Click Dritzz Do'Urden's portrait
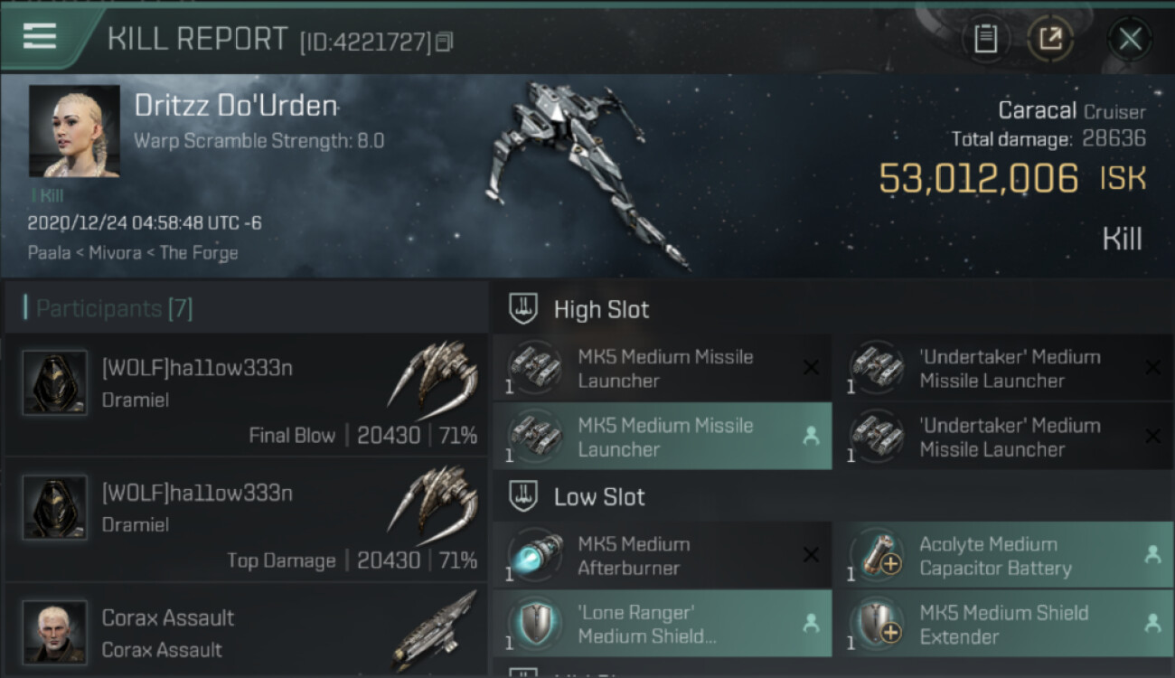 pos(74,131)
